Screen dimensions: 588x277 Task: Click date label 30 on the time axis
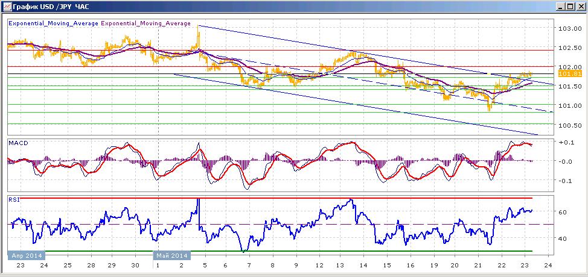click(135, 265)
